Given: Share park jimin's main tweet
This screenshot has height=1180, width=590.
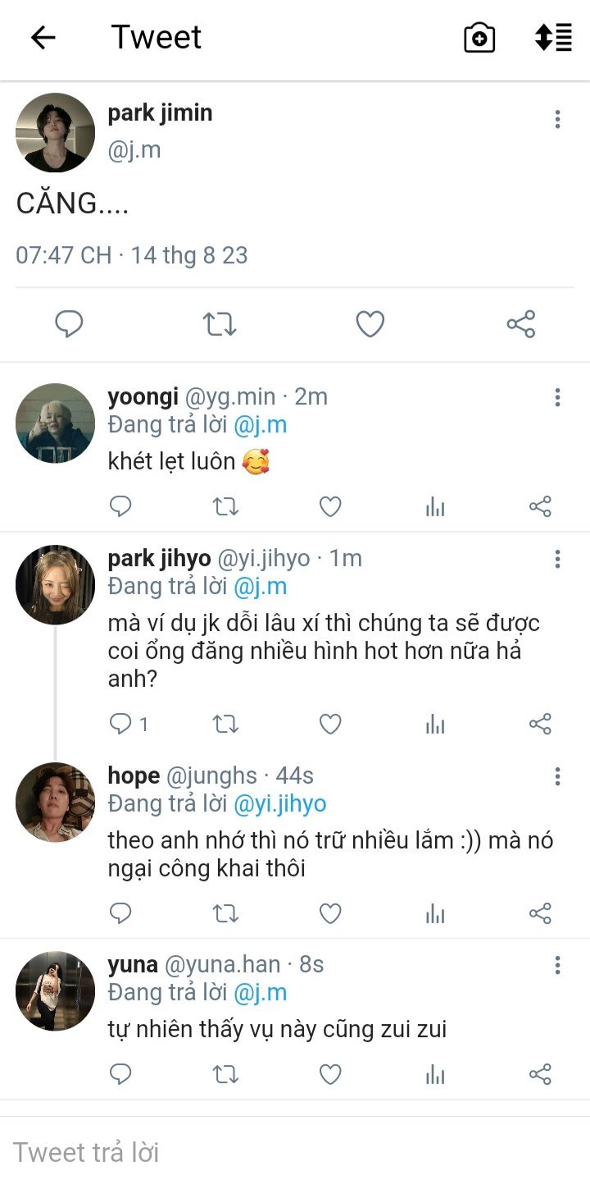Looking at the screenshot, I should [521, 325].
